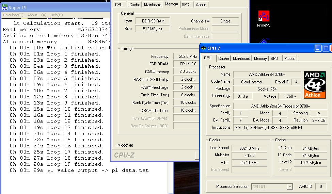Click the Loop 19 finished line in Super PI
This screenshot has height=194, width=332.
tap(57, 164)
